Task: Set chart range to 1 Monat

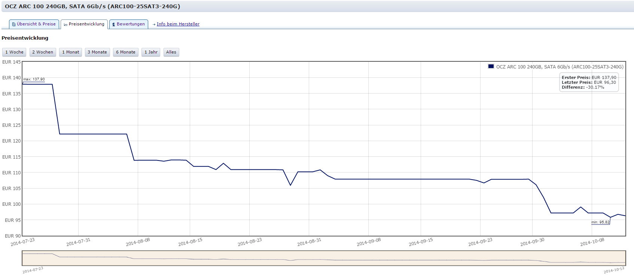Action: pyautogui.click(x=70, y=52)
